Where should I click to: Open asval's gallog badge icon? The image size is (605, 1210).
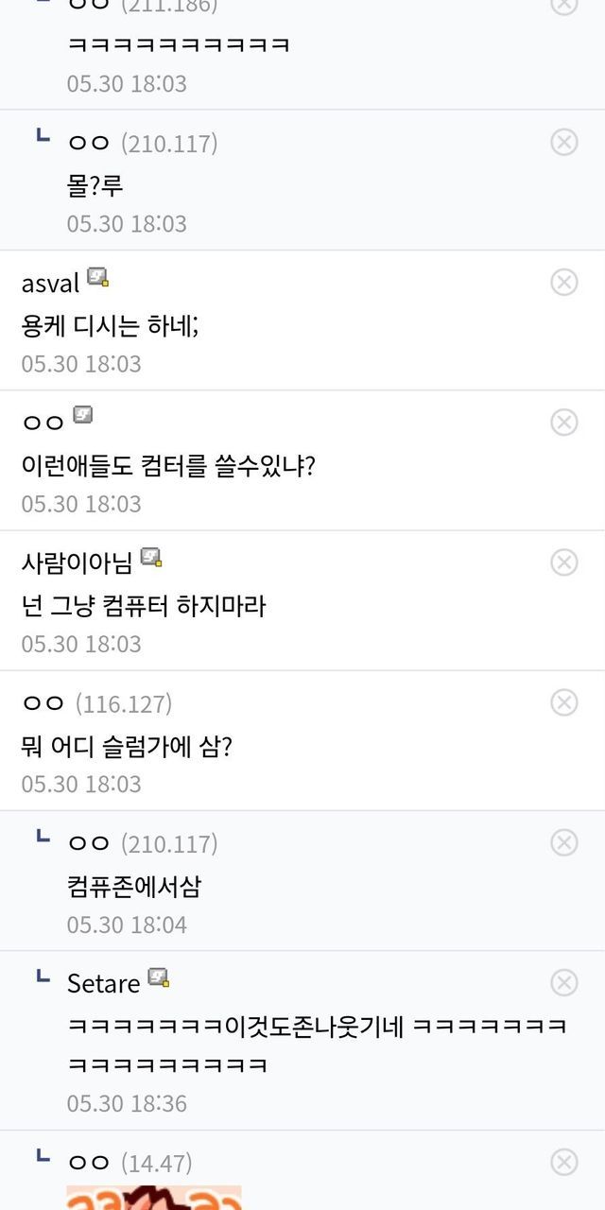tap(97, 277)
